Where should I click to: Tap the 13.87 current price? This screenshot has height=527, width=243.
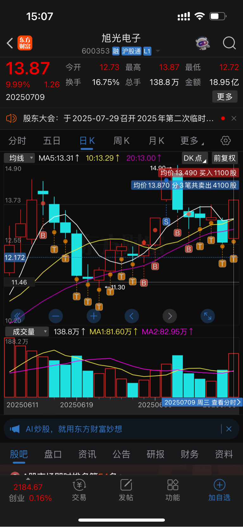coord(28,68)
